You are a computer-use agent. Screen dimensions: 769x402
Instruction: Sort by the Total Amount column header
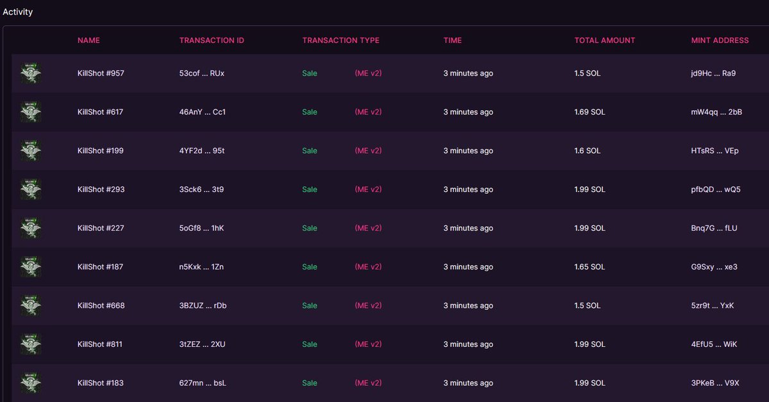click(x=605, y=40)
